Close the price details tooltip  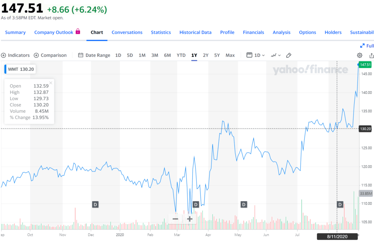[x=51, y=83]
